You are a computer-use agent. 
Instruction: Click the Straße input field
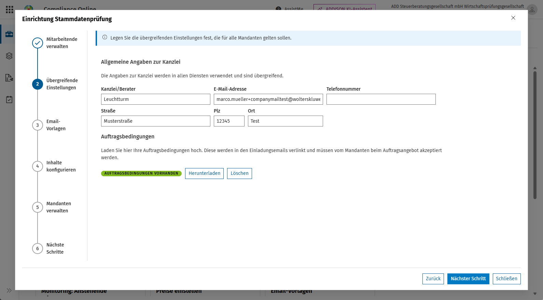156,121
